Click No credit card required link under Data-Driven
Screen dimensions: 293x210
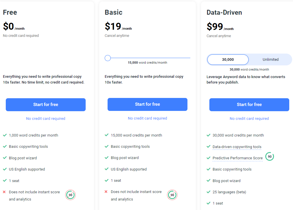(x=249, y=118)
